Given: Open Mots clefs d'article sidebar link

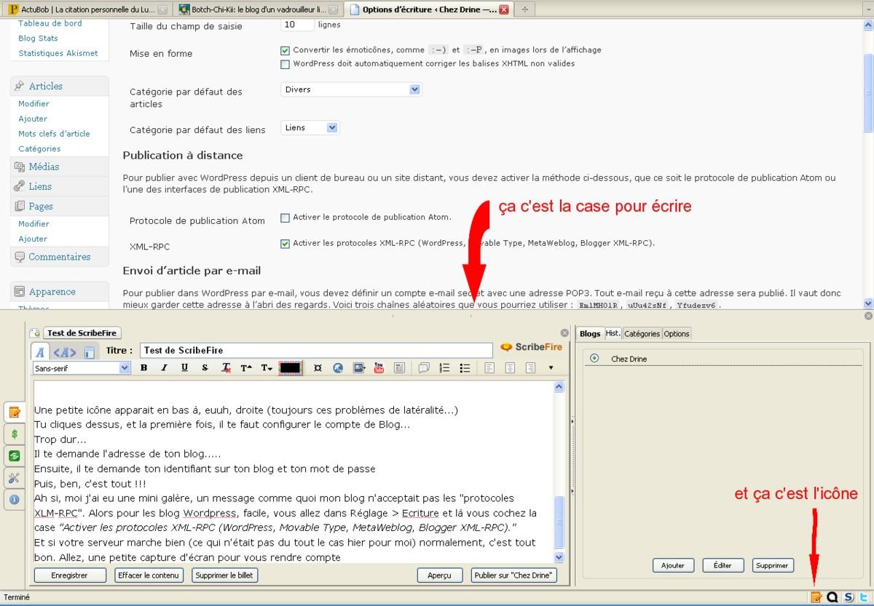Looking at the screenshot, I should coord(54,134).
